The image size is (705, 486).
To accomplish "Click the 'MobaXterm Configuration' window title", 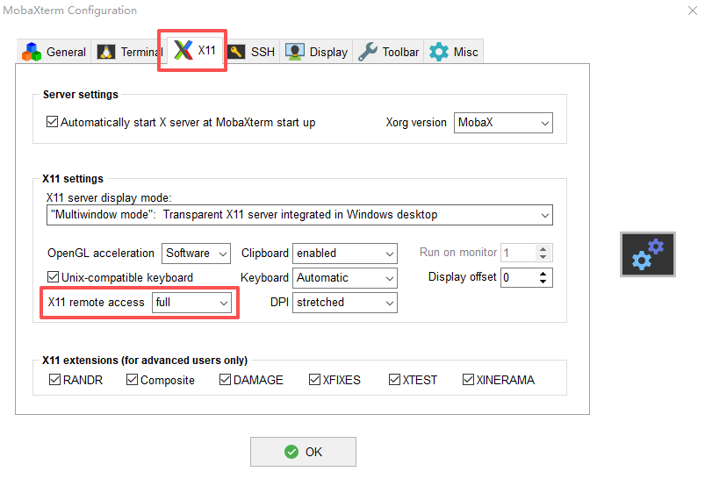I will click(69, 11).
